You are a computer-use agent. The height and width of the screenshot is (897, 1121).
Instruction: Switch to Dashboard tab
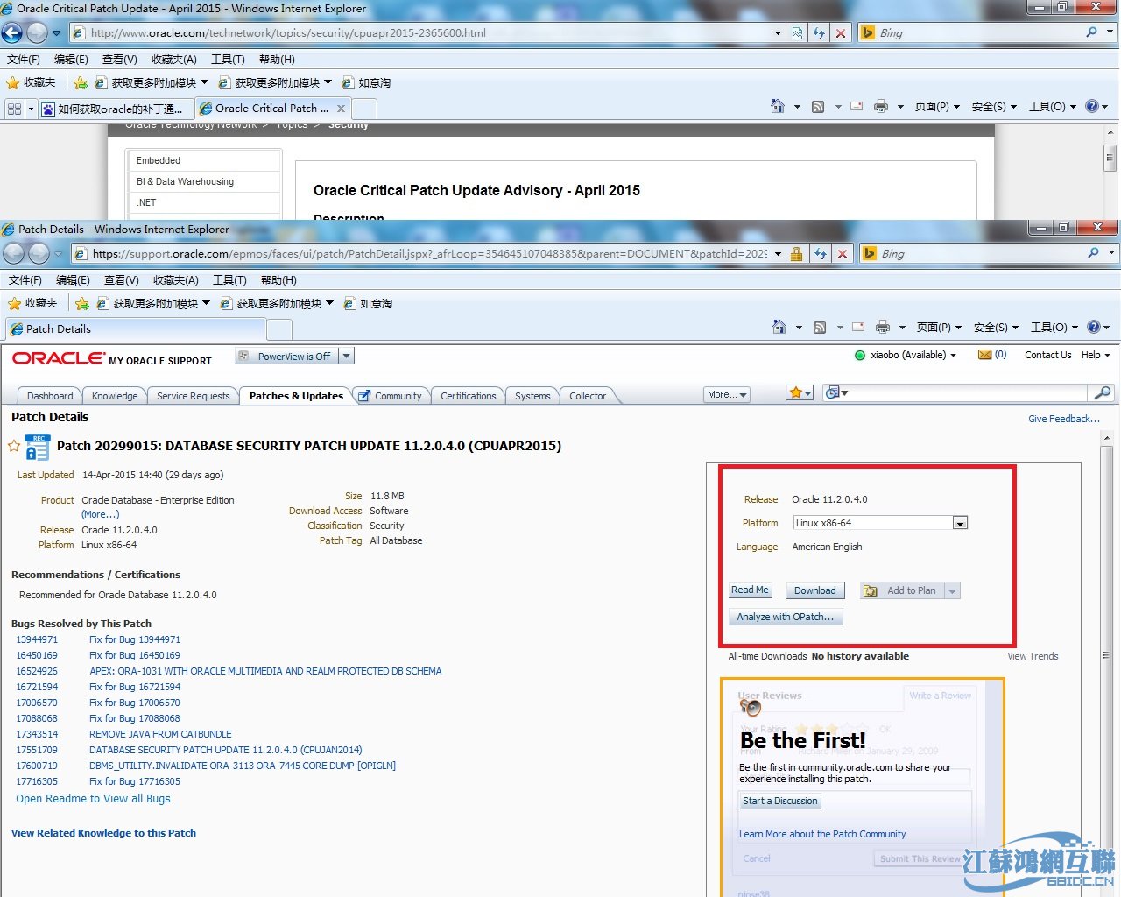click(50, 396)
